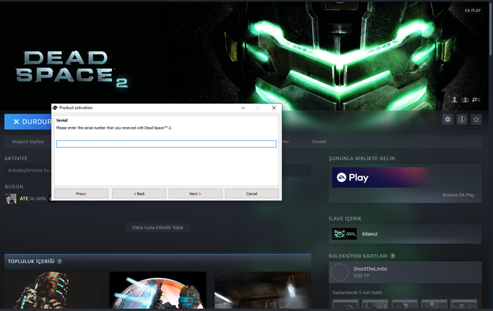Click the EA PLAY badge on banner
The width and height of the screenshot is (493, 311).
tap(473, 10)
